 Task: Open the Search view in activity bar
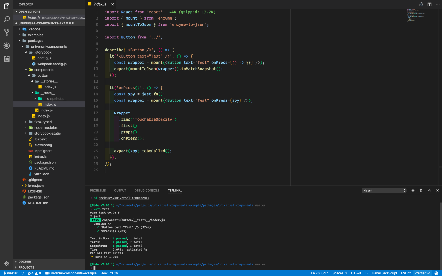[x=7, y=19]
